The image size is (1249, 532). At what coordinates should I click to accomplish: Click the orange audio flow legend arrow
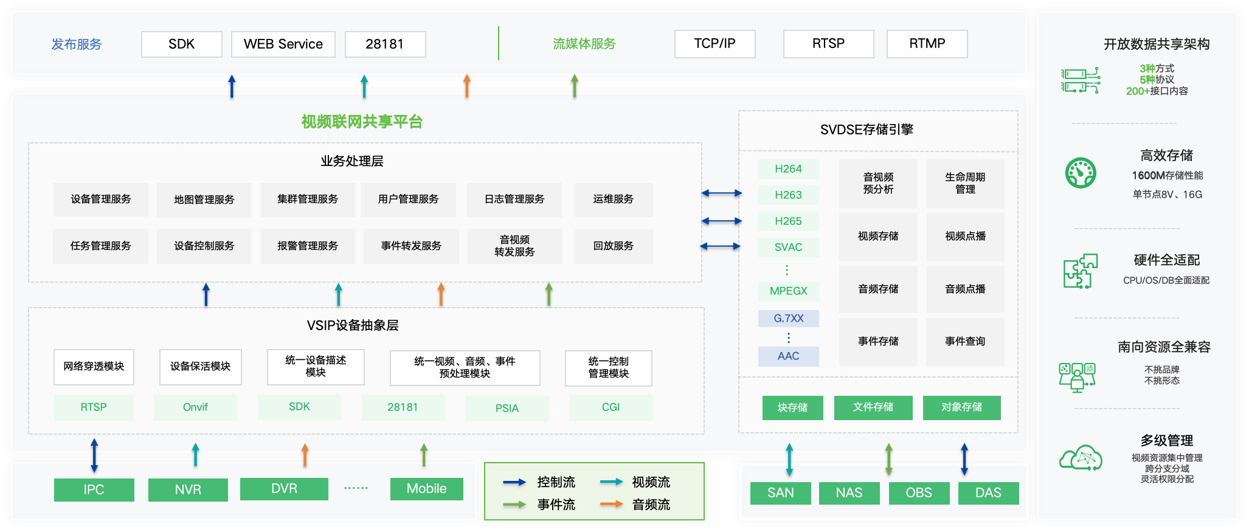pyautogui.click(x=611, y=504)
